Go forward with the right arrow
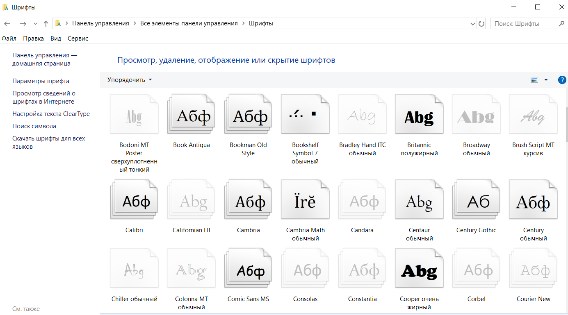568x315 pixels. coord(23,24)
